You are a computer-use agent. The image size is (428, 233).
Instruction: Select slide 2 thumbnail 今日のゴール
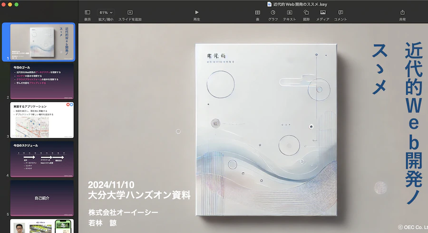click(42, 81)
